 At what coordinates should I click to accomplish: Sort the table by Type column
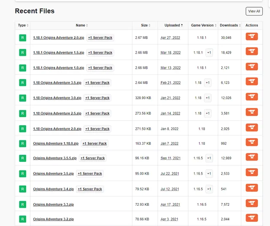coord(23,25)
